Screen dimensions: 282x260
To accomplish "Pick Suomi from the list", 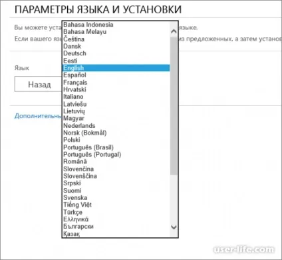I will click(116, 191).
